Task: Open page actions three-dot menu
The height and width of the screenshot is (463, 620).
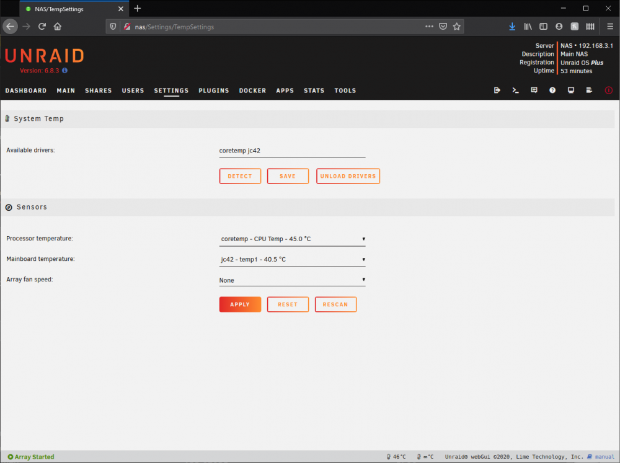Action: tap(429, 27)
